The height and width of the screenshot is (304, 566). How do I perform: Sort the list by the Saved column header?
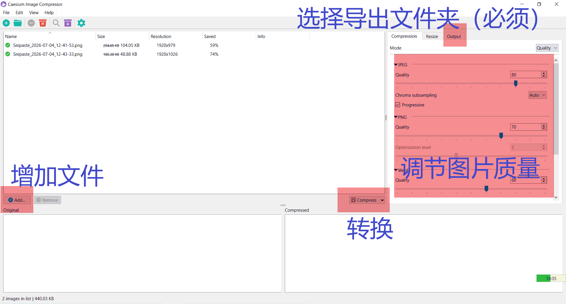(x=229, y=36)
